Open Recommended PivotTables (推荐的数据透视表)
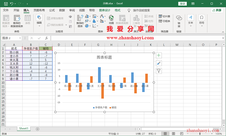Viewport: 226px width, 136px height. click(x=17, y=21)
